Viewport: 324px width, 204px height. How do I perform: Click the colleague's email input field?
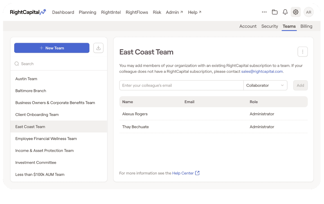click(181, 85)
